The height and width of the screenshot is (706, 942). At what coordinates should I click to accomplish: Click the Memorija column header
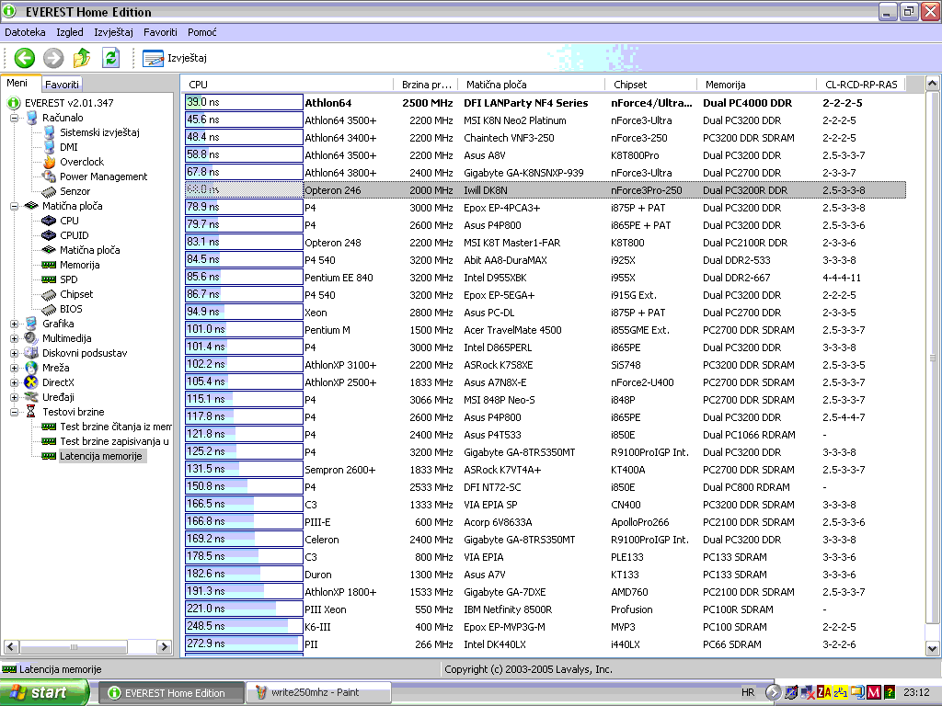[x=725, y=85]
